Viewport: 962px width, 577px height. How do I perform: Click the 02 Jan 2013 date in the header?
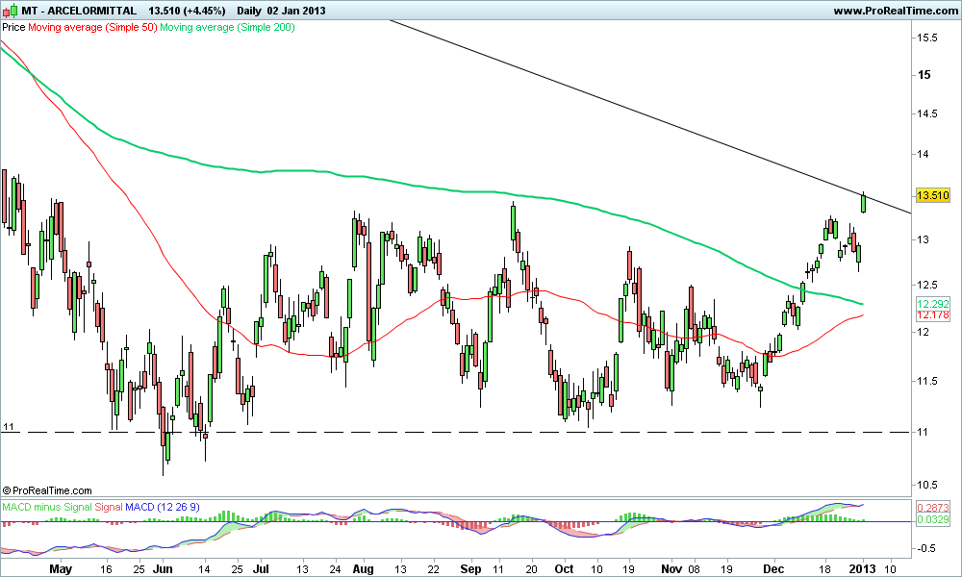[295, 11]
